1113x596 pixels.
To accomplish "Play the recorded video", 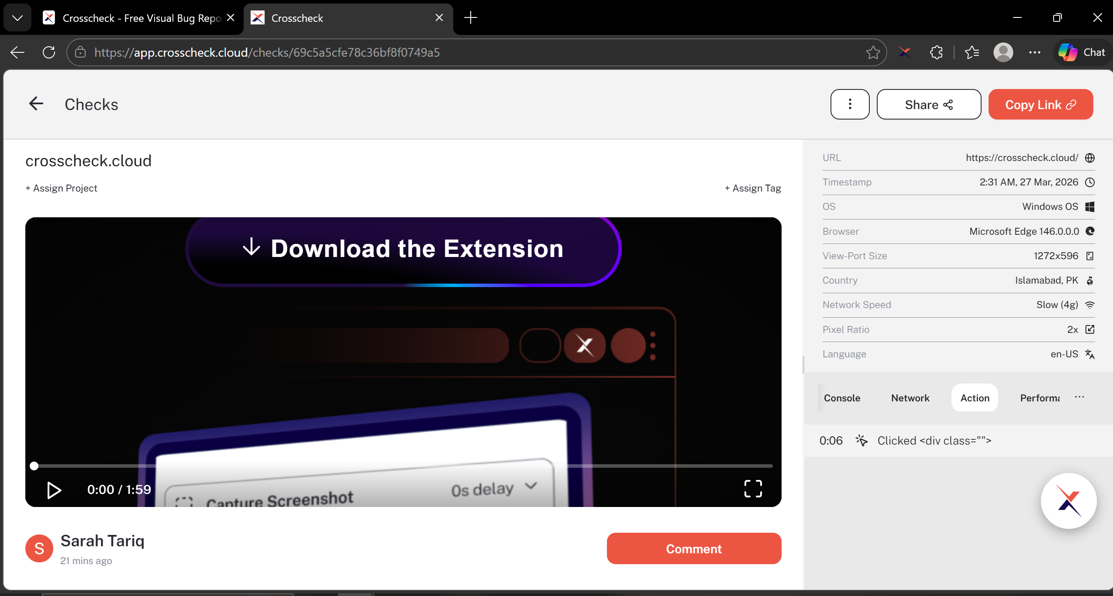I will click(x=54, y=490).
